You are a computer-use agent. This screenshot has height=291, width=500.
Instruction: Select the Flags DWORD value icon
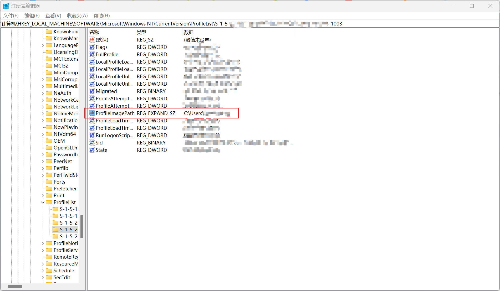(x=92, y=47)
